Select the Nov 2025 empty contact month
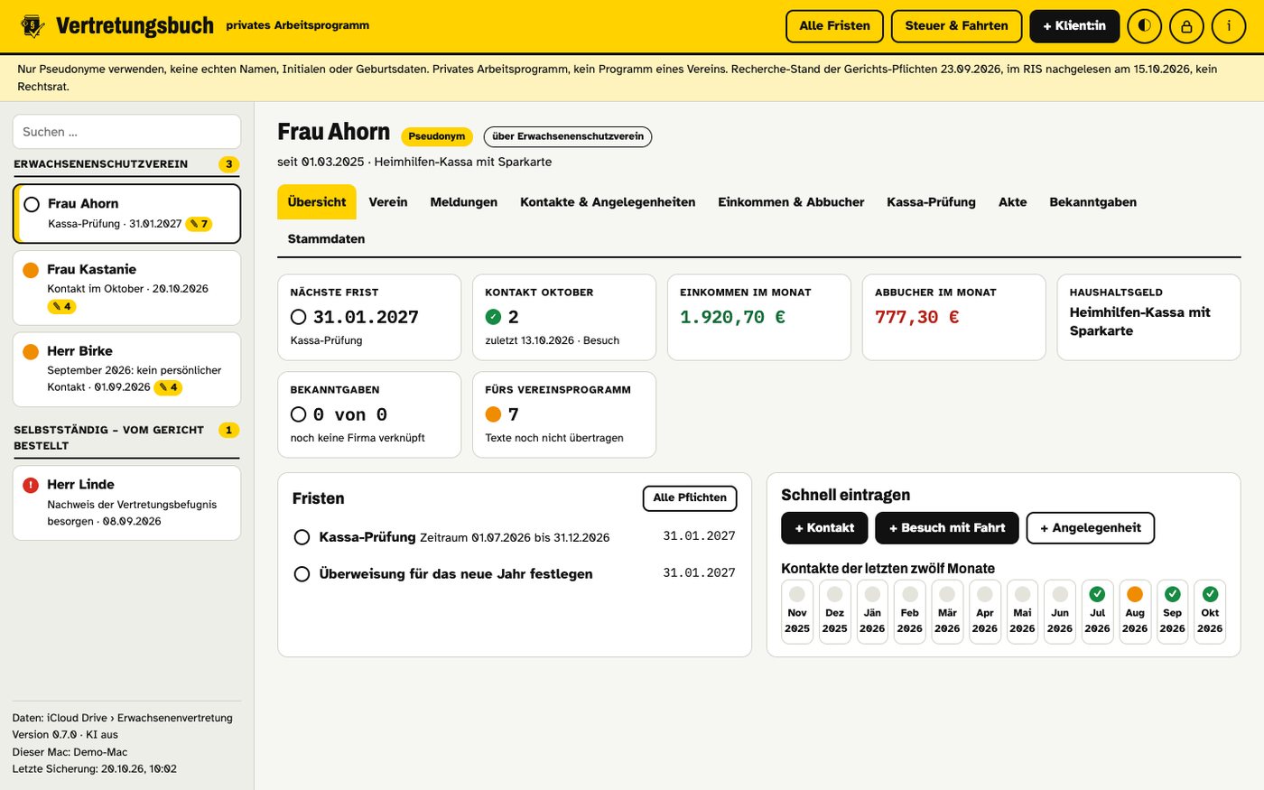The width and height of the screenshot is (1264, 790). click(797, 611)
